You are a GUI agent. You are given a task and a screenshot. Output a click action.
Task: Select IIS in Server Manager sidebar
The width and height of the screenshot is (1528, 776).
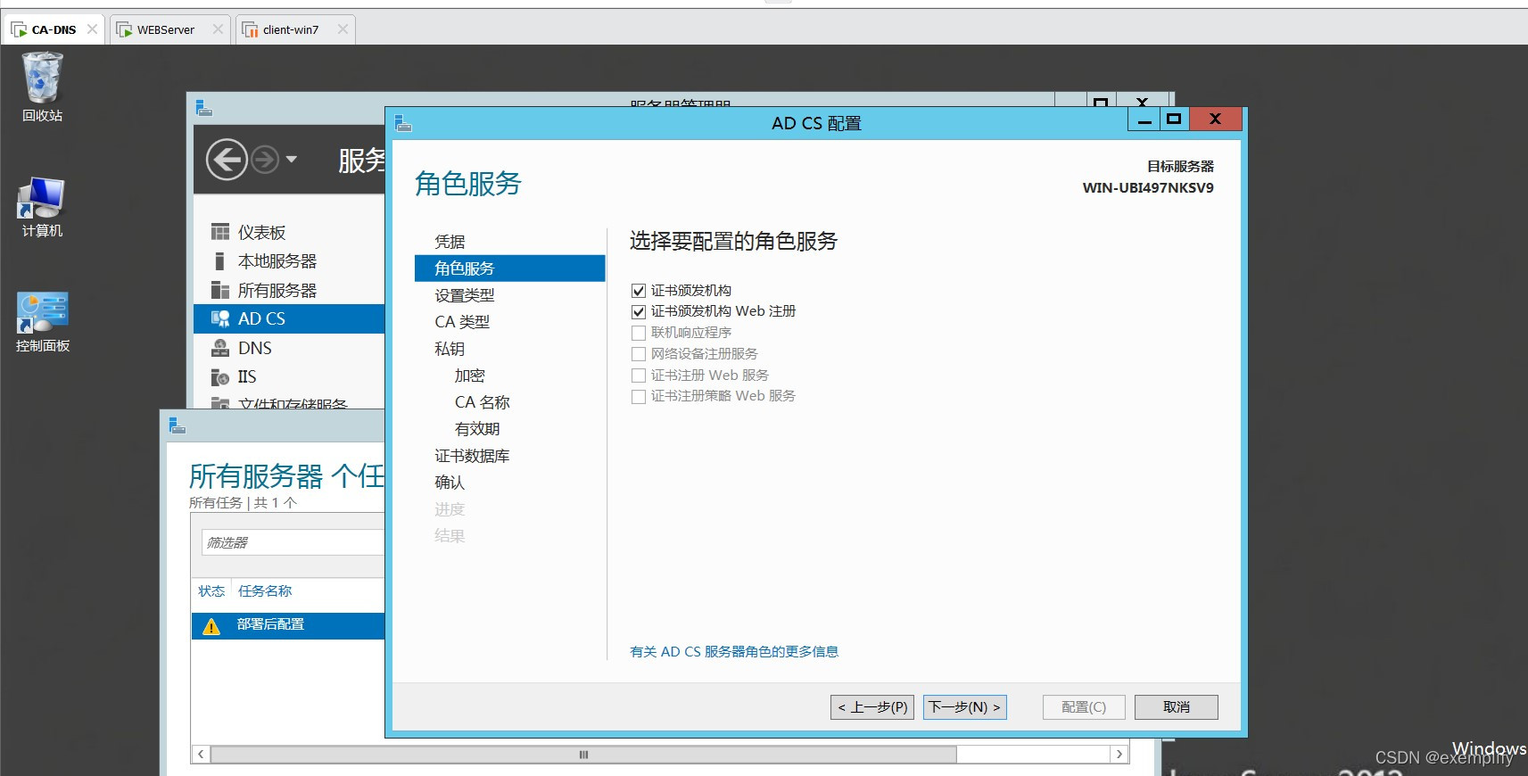(289, 376)
